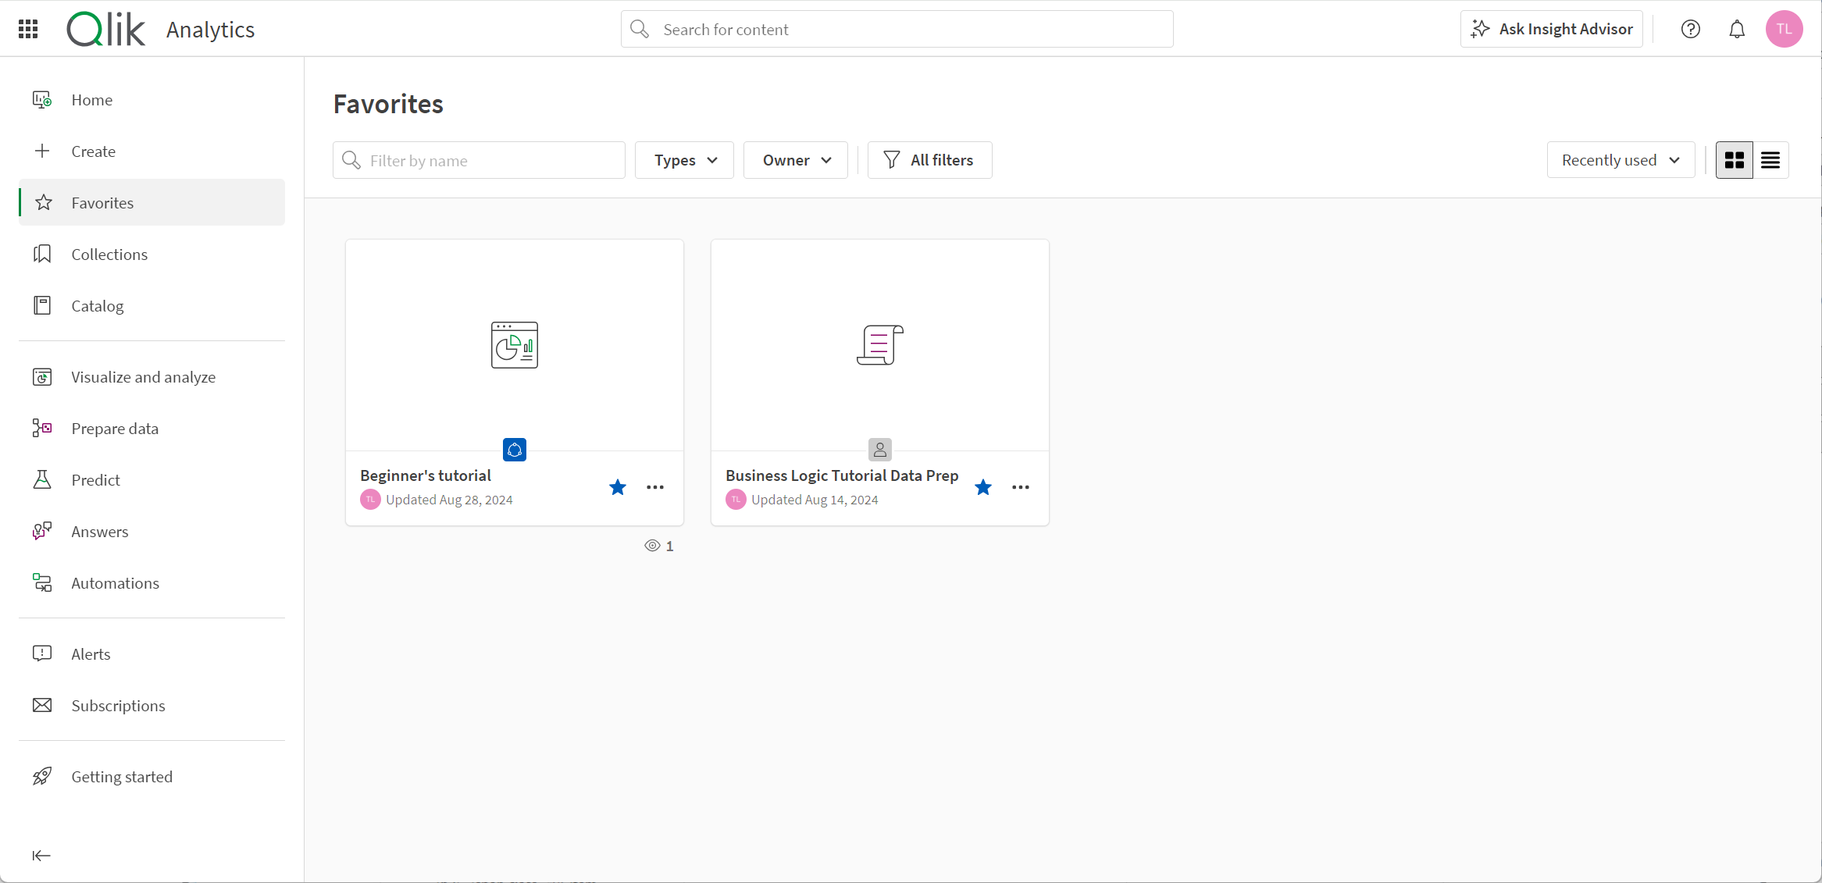
Task: Click the Ask Insight Advisor button
Action: pyautogui.click(x=1555, y=28)
